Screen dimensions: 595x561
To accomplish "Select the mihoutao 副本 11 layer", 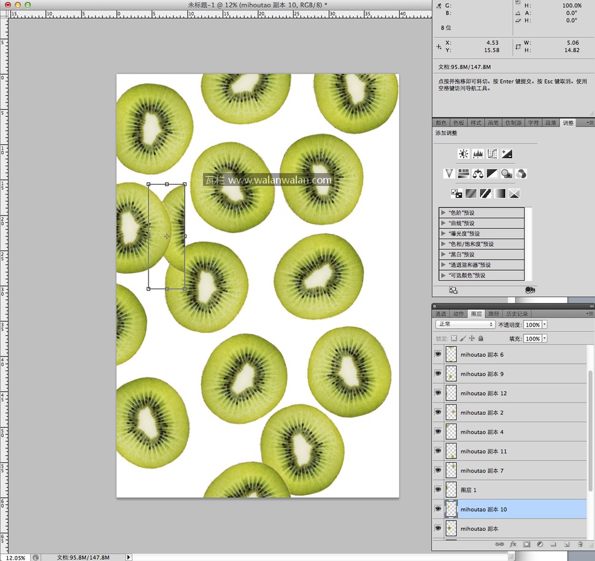I will (483, 451).
